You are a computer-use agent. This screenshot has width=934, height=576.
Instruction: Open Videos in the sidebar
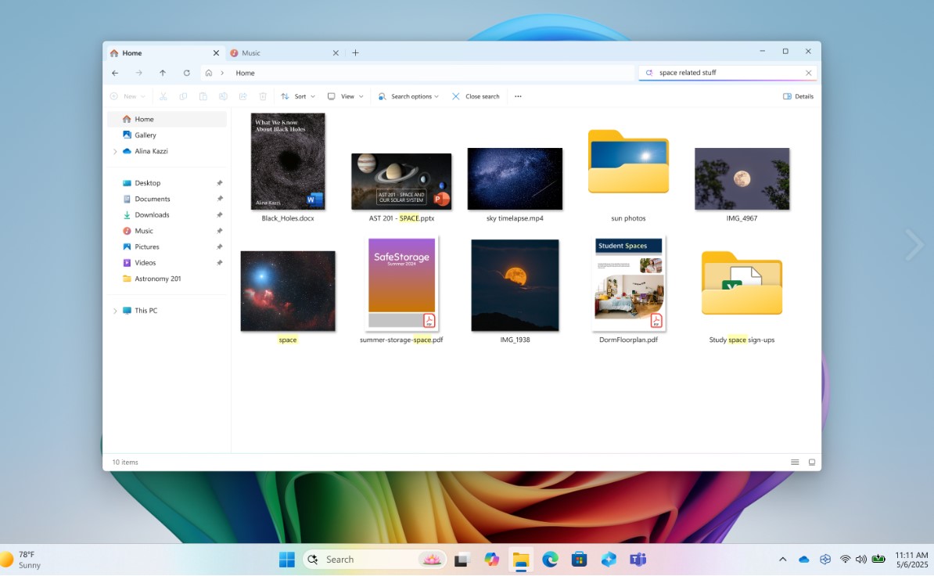click(167, 263)
